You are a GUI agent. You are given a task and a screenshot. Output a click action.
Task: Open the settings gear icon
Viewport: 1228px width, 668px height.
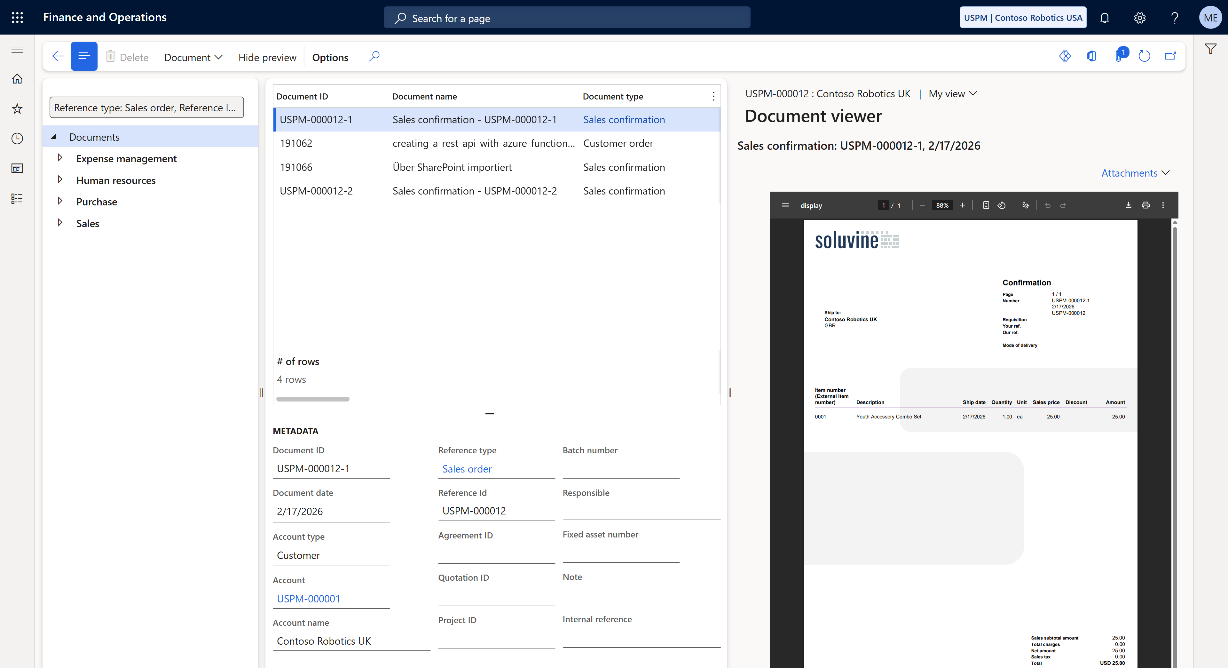tap(1139, 18)
